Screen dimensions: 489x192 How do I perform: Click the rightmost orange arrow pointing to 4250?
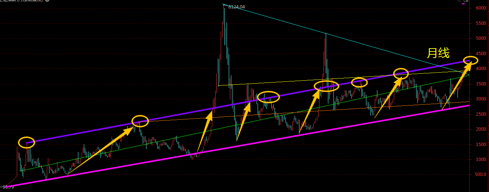tap(455, 87)
